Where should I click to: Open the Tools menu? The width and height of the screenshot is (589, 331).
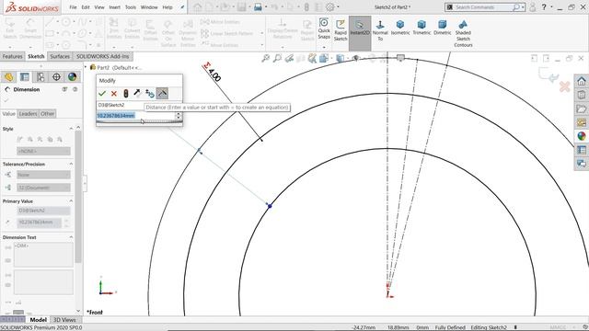coord(131,7)
